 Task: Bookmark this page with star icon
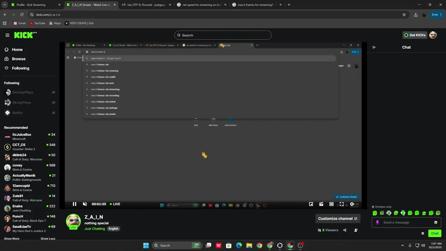pos(404,15)
